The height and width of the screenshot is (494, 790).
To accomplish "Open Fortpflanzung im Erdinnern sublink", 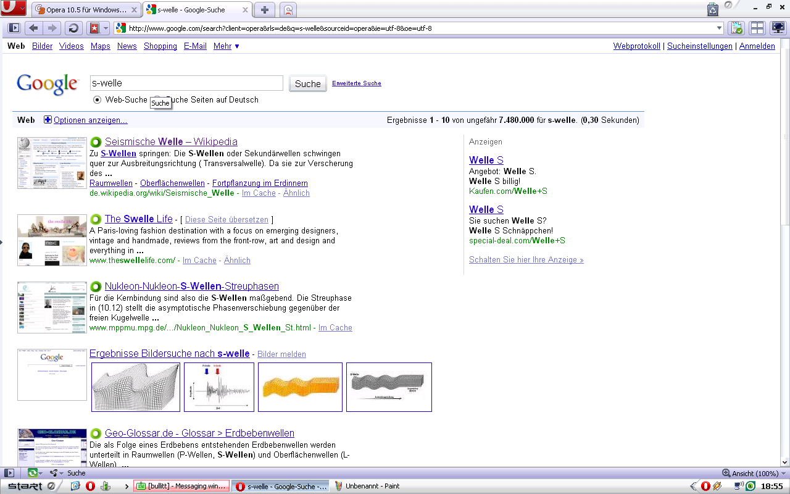I will pyautogui.click(x=260, y=183).
